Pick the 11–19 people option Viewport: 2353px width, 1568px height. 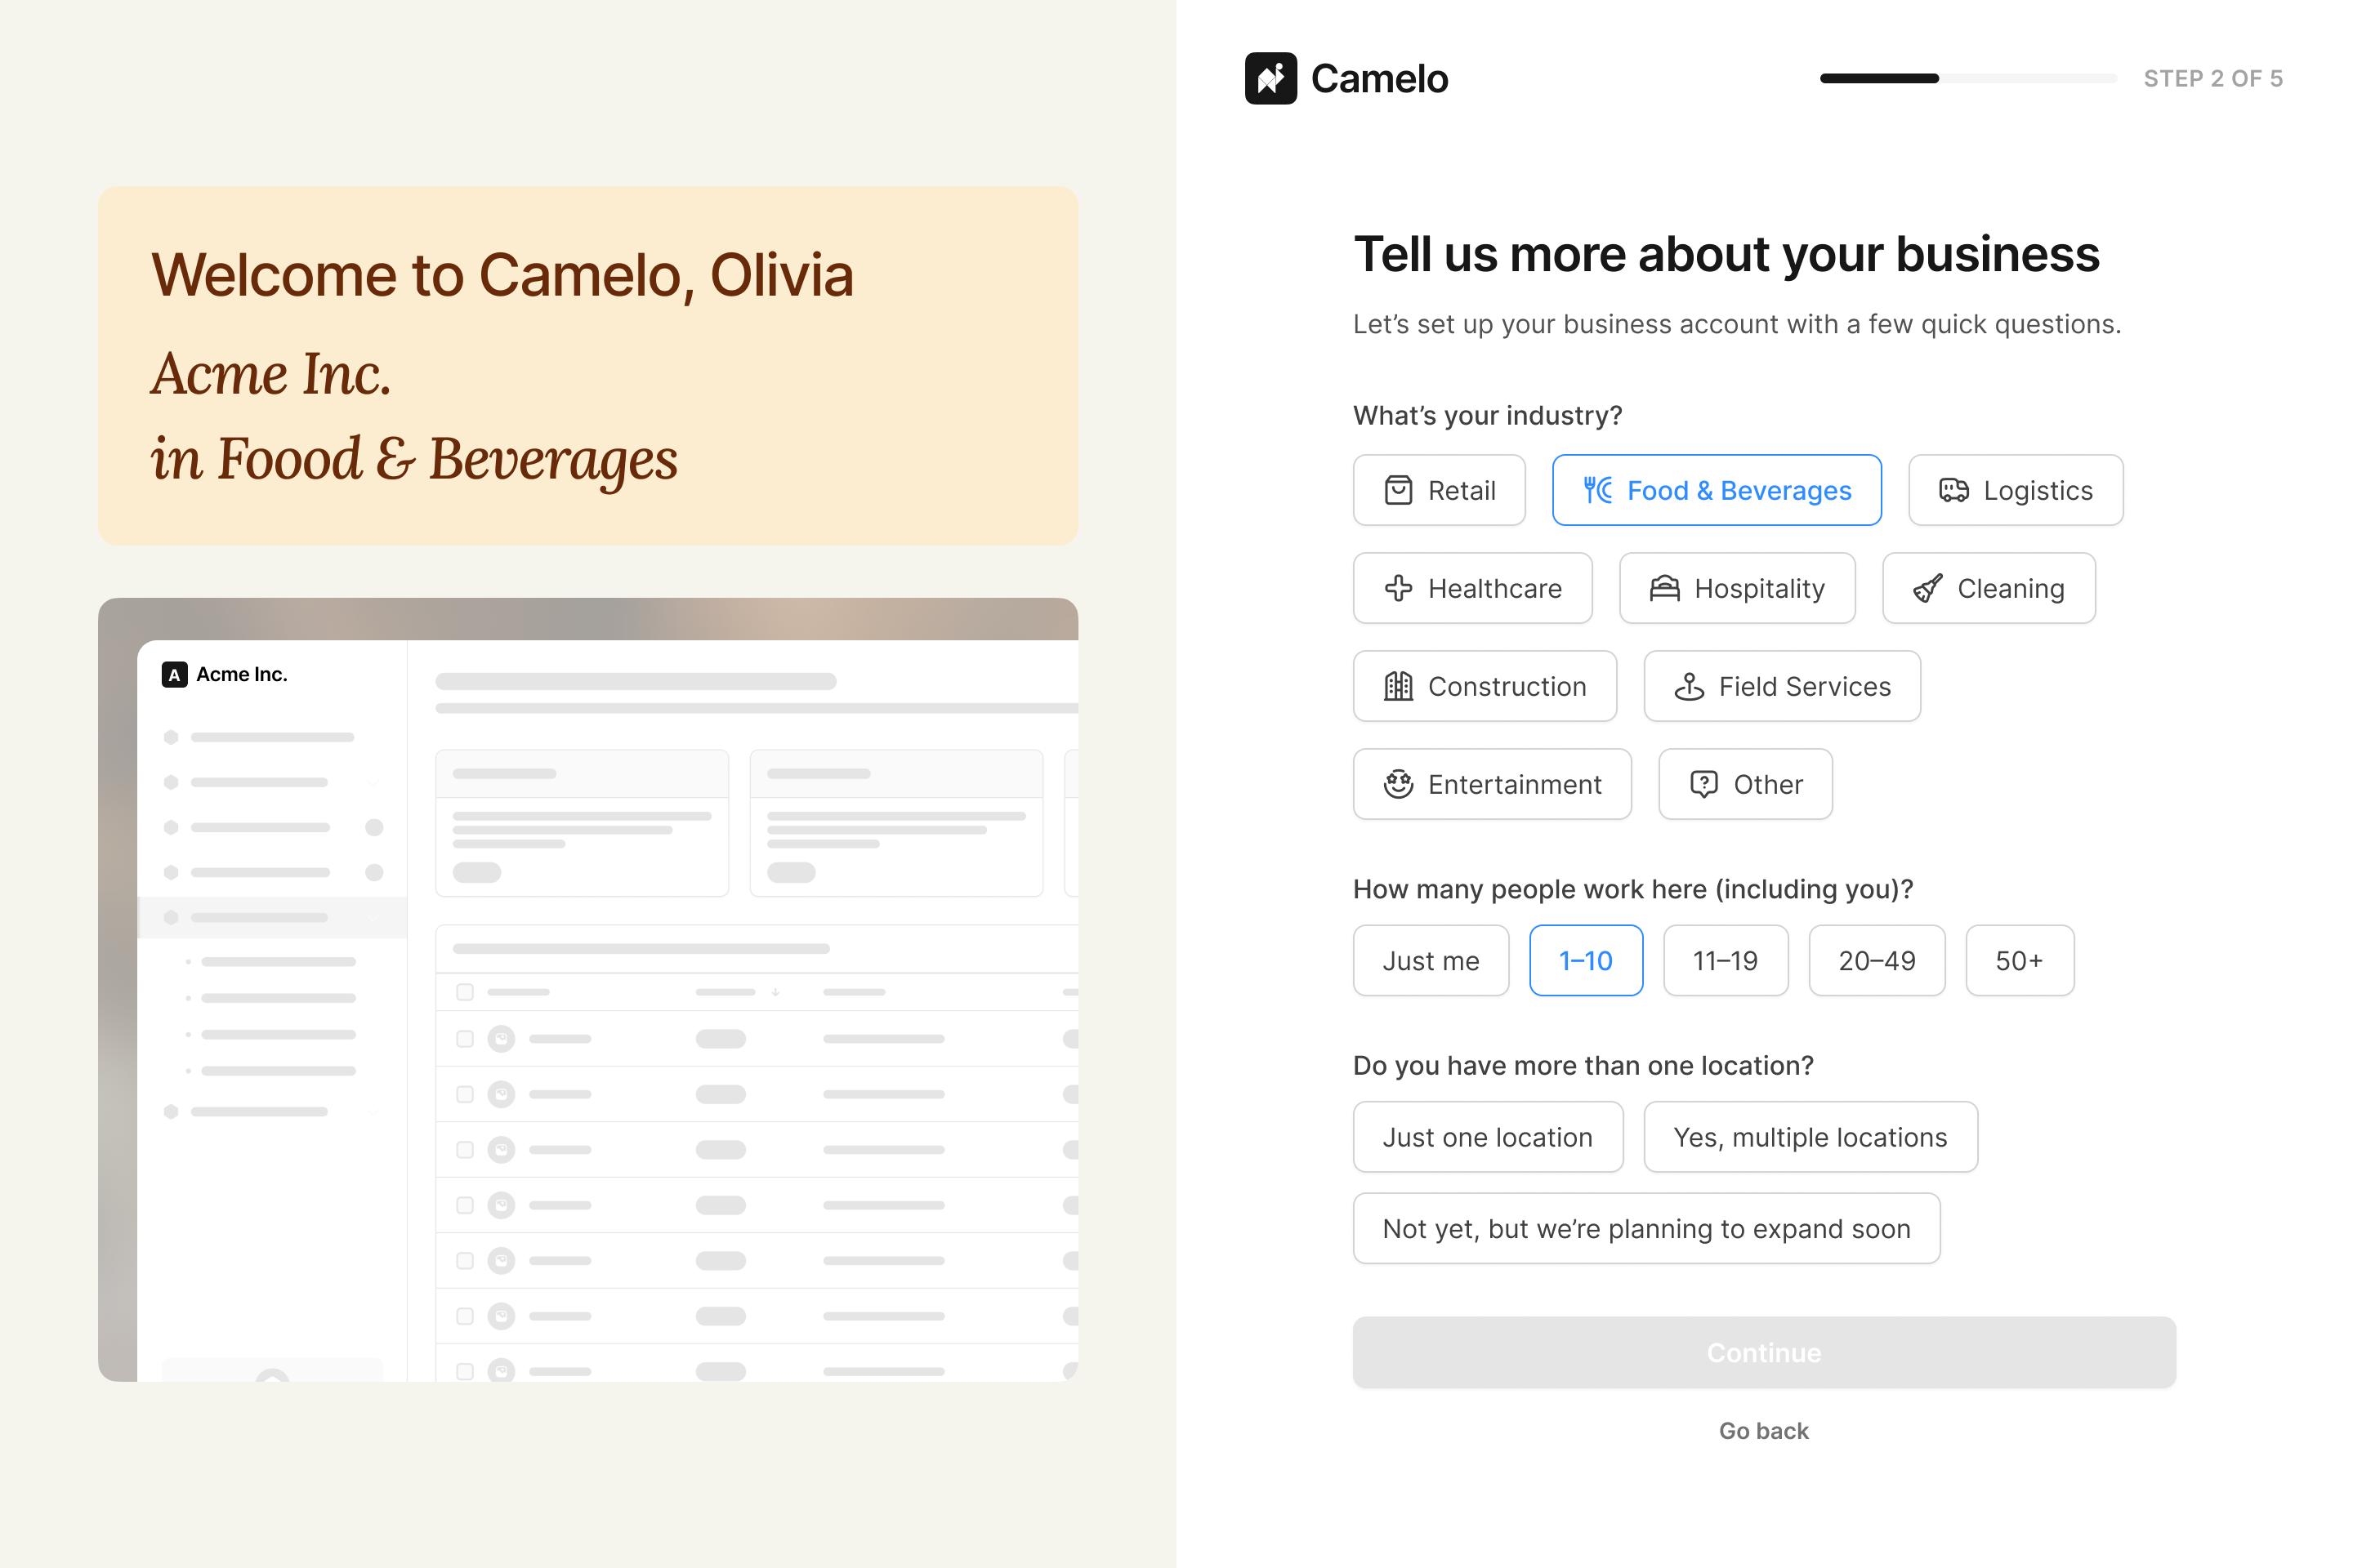coord(1725,960)
